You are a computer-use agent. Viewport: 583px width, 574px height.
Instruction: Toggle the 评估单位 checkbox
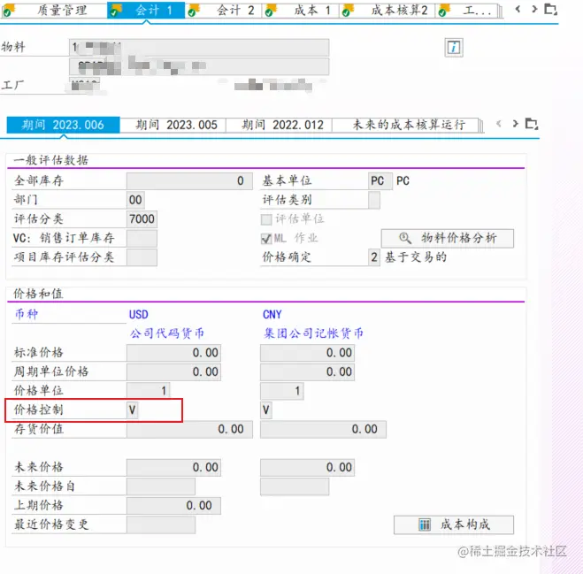[x=266, y=219]
